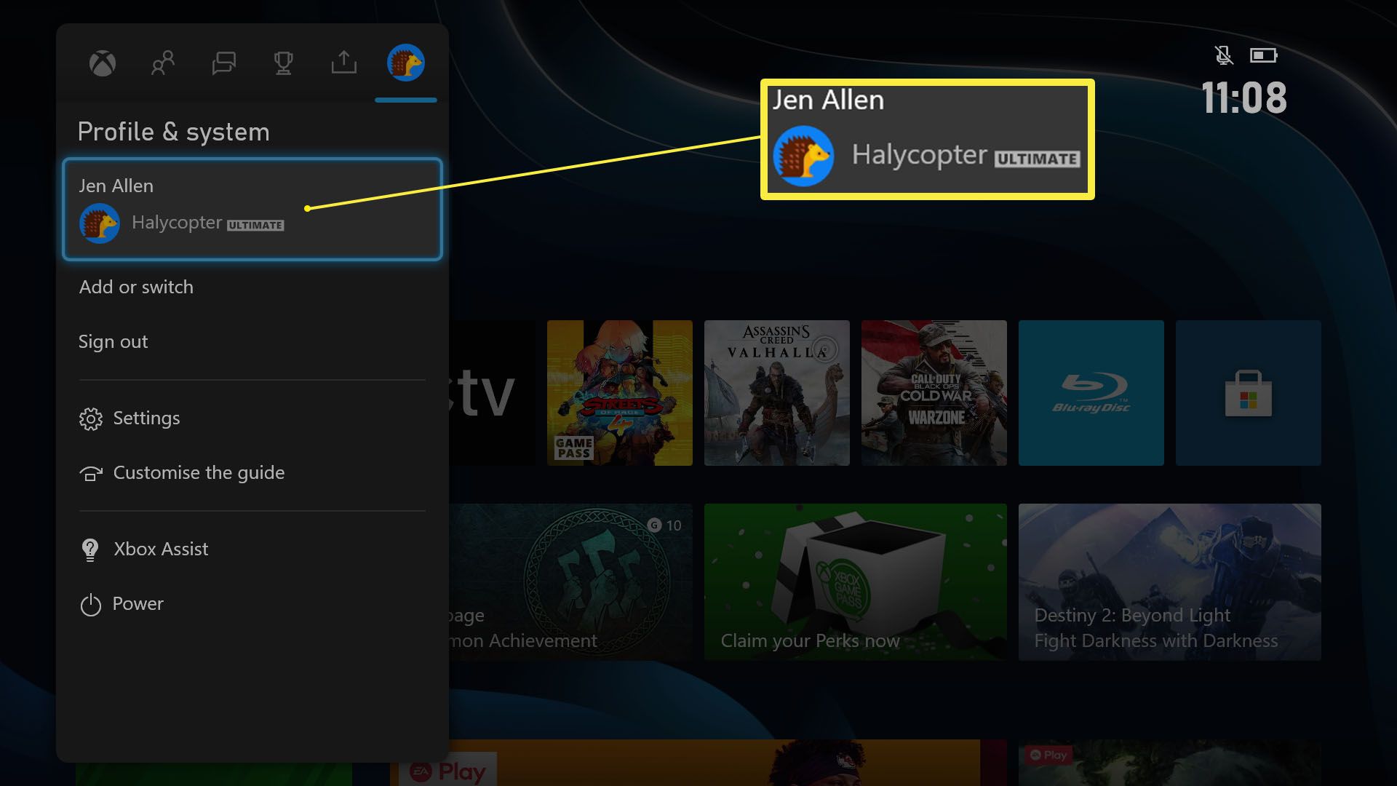
Task: Click the Settings gear icon
Action: pyautogui.click(x=91, y=418)
